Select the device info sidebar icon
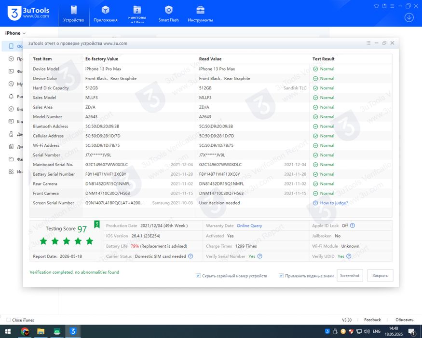Screen dimensions: 422x338 (x=11, y=46)
